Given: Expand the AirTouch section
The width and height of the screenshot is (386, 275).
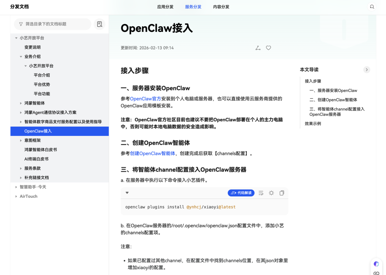Looking at the screenshot, I should pos(16,196).
